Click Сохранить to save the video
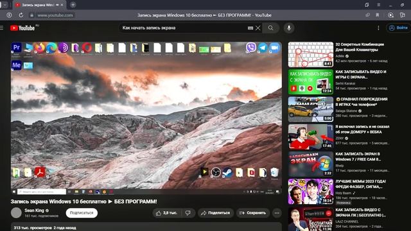This screenshot has width=411, height=231. (253, 213)
